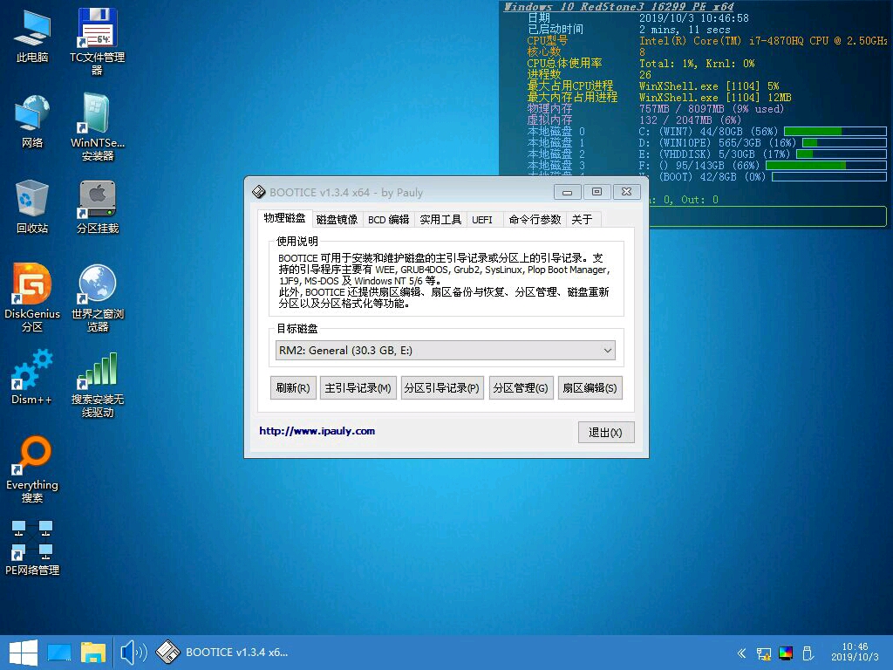Expand the 目标磁盘 drive dropdown
Viewport: 893px width, 670px height.
point(446,351)
